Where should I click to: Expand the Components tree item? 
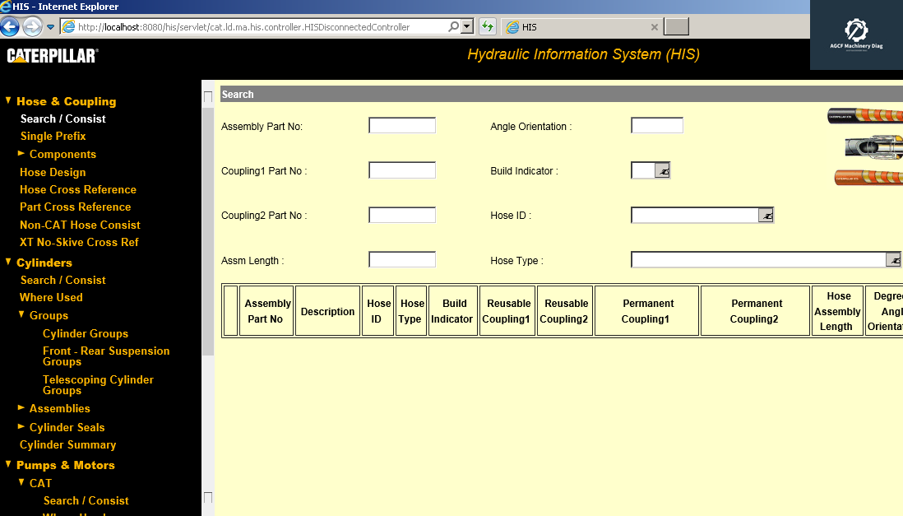(21, 154)
